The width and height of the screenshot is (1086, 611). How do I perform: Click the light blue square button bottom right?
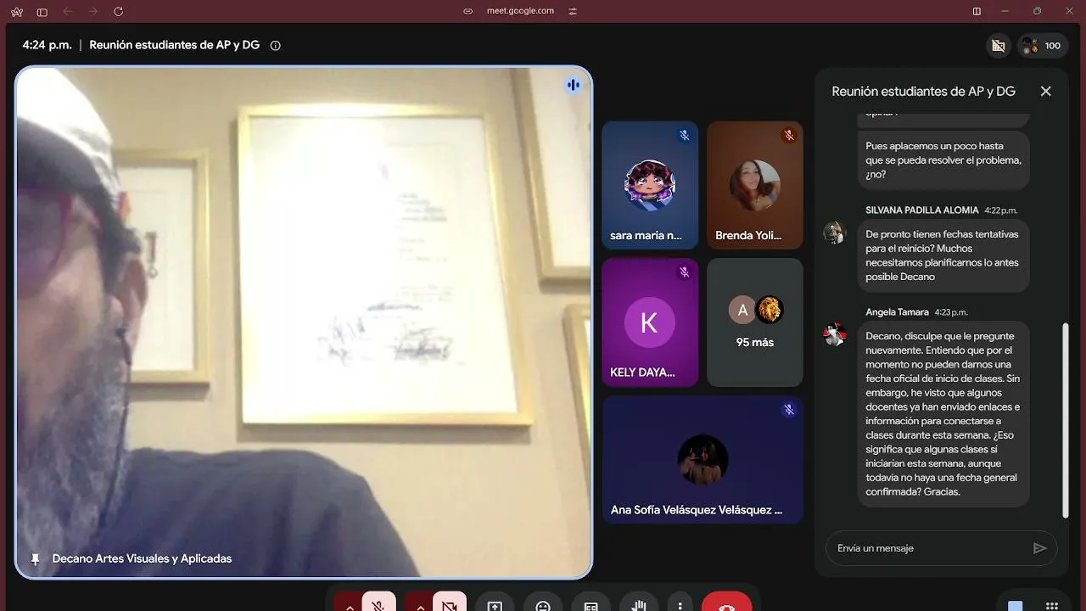click(x=1015, y=606)
